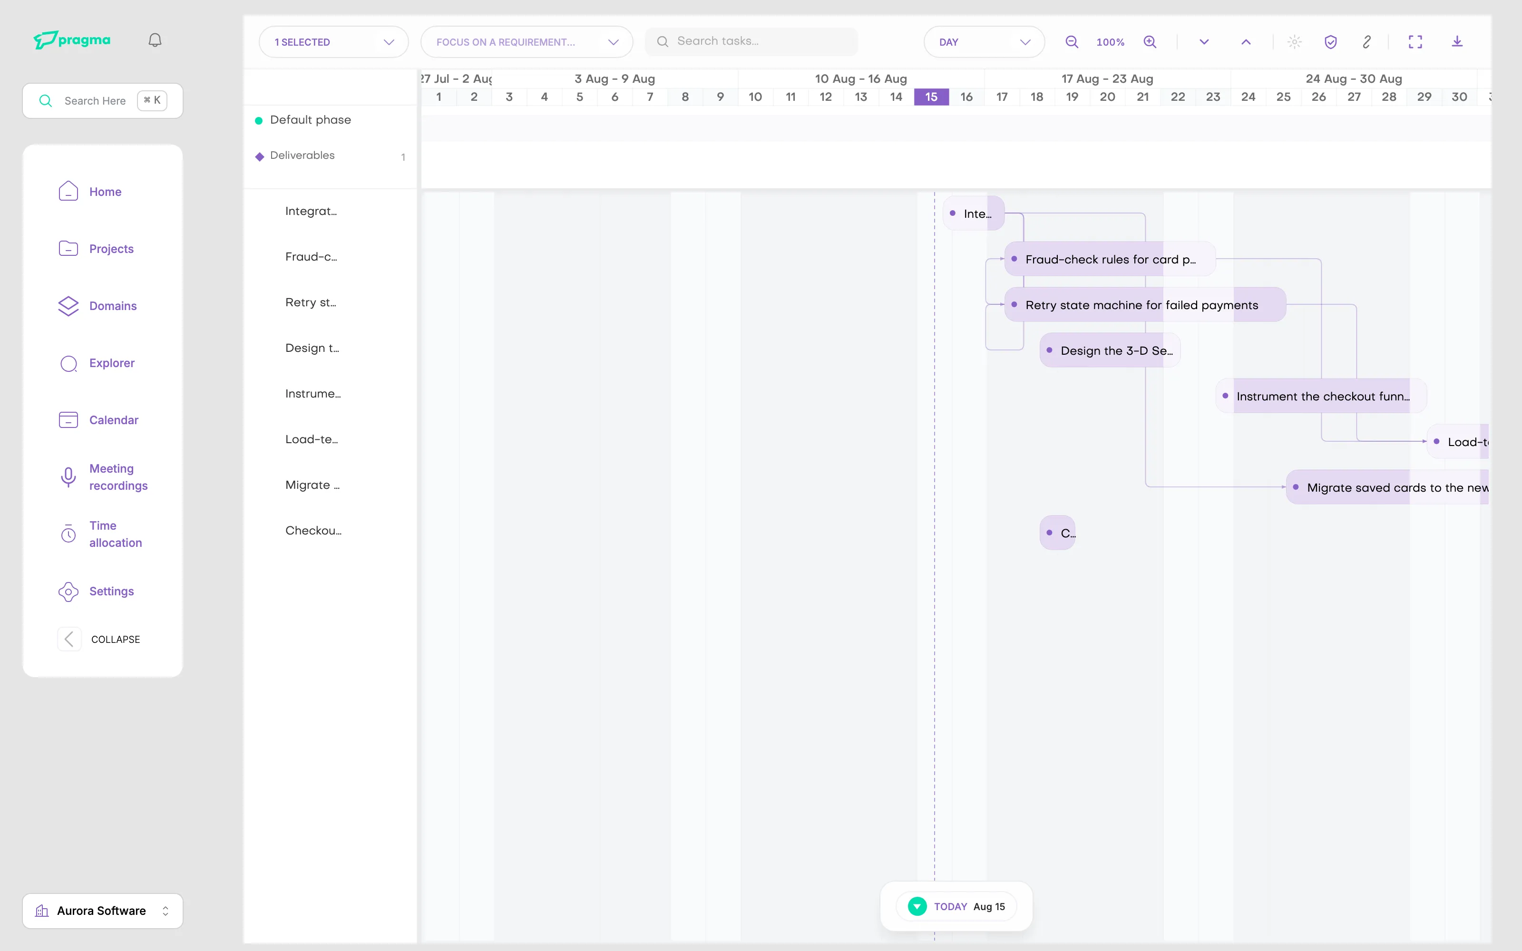Open Settings section
The height and width of the screenshot is (951, 1522).
(111, 591)
